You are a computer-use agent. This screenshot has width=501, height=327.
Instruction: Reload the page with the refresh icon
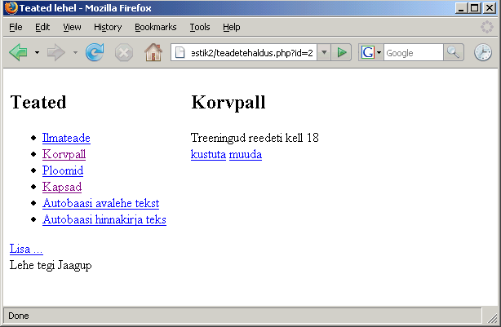tap(95, 52)
